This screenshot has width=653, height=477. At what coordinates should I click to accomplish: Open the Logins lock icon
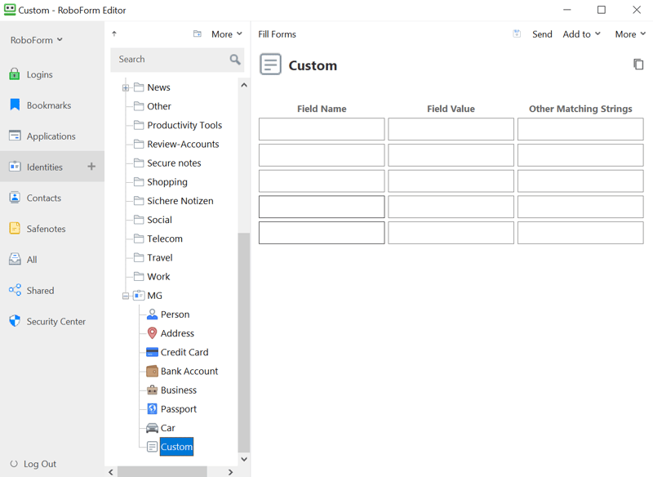[x=15, y=74]
